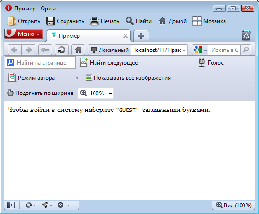Go back with the left arrow
Image resolution: width=259 pixels, height=214 pixels.
point(15,50)
